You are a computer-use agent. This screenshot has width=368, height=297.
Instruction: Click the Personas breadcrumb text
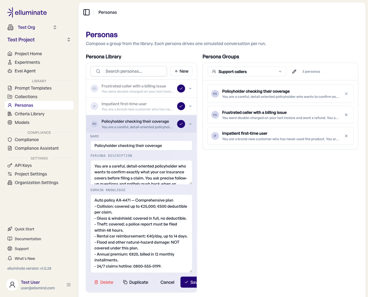[108, 12]
